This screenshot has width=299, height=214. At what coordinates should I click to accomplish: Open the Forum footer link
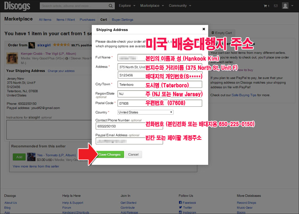(66, 208)
